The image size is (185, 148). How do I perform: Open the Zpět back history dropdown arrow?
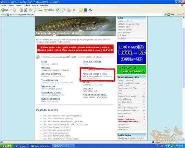click(10, 10)
